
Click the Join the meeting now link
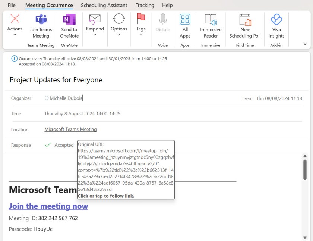click(x=48, y=206)
